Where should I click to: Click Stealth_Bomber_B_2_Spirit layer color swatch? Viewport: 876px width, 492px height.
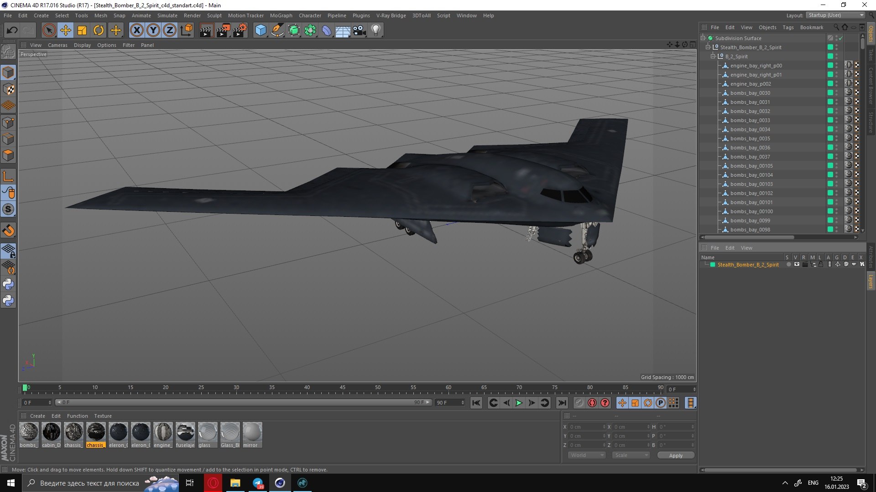pos(713,265)
